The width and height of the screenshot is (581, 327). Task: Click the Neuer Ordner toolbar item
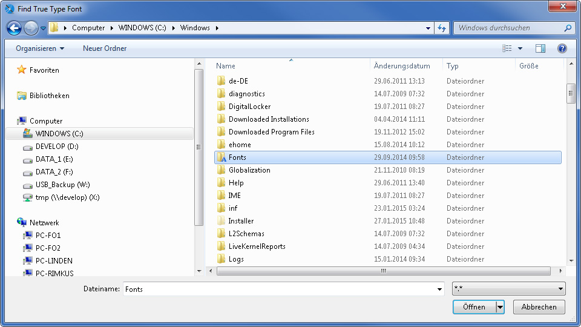coord(105,48)
